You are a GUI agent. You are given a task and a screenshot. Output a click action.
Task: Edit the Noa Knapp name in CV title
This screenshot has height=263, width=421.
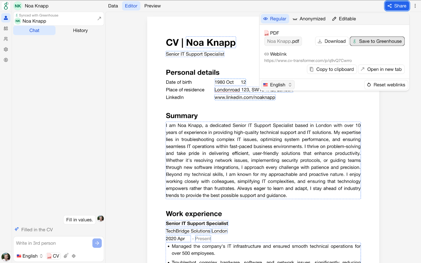point(211,42)
